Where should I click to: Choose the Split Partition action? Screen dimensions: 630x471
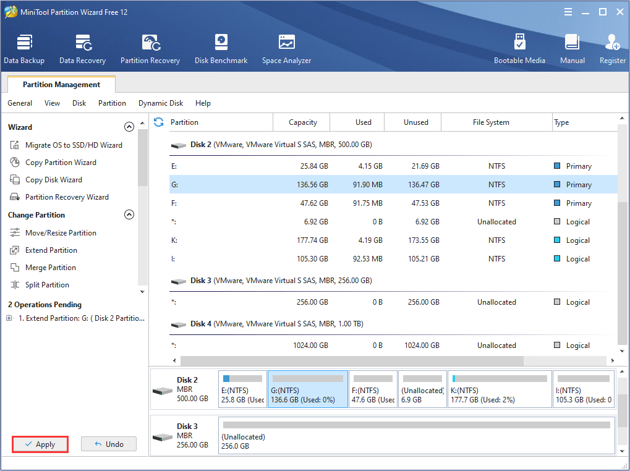point(48,285)
